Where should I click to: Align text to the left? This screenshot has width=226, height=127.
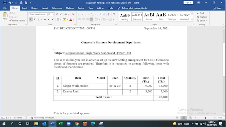click(x=79, y=19)
